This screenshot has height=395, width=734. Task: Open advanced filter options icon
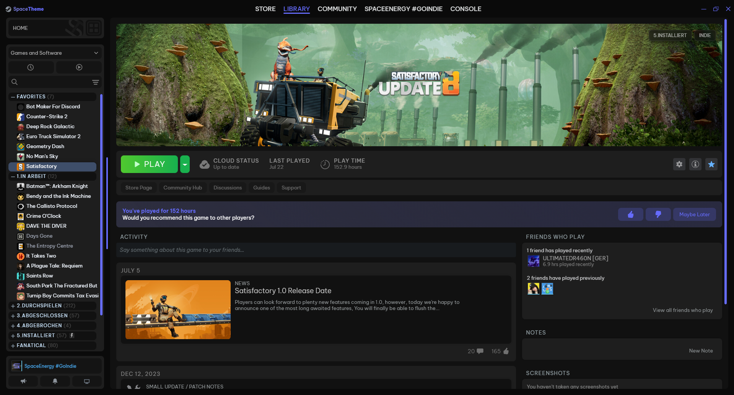pos(95,82)
